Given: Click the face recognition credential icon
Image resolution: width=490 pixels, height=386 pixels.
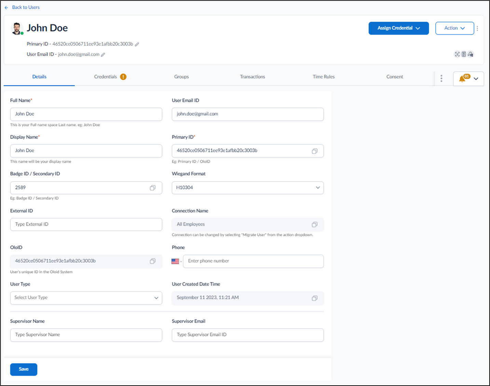Looking at the screenshot, I should [457, 54].
